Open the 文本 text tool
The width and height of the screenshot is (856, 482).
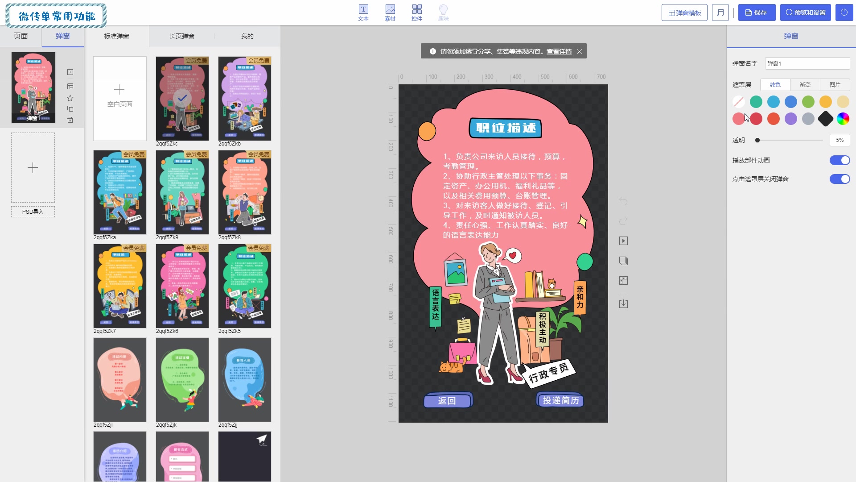tap(363, 12)
